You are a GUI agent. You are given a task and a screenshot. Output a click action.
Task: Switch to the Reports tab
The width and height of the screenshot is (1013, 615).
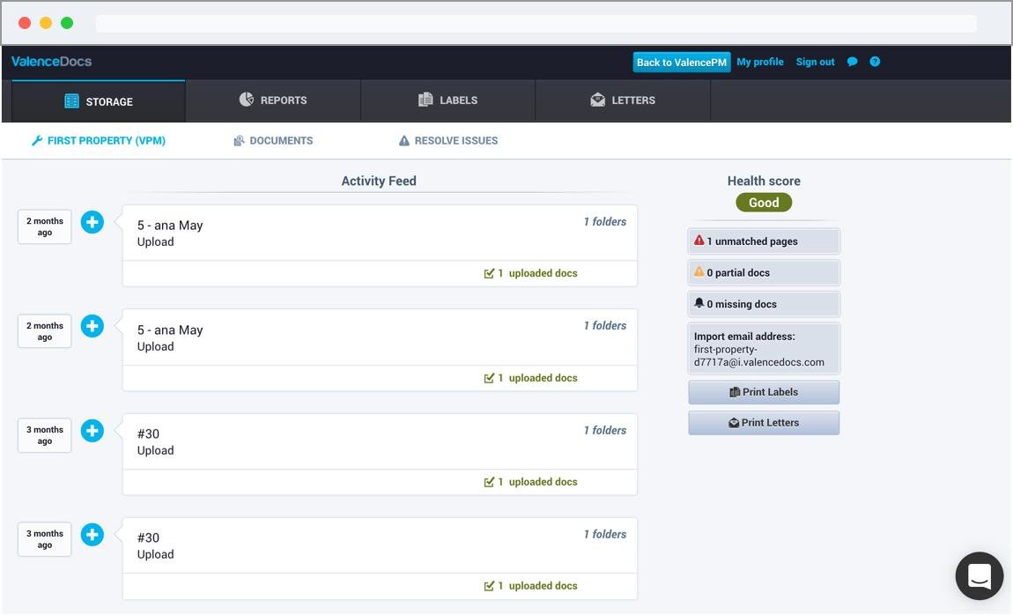click(273, 100)
